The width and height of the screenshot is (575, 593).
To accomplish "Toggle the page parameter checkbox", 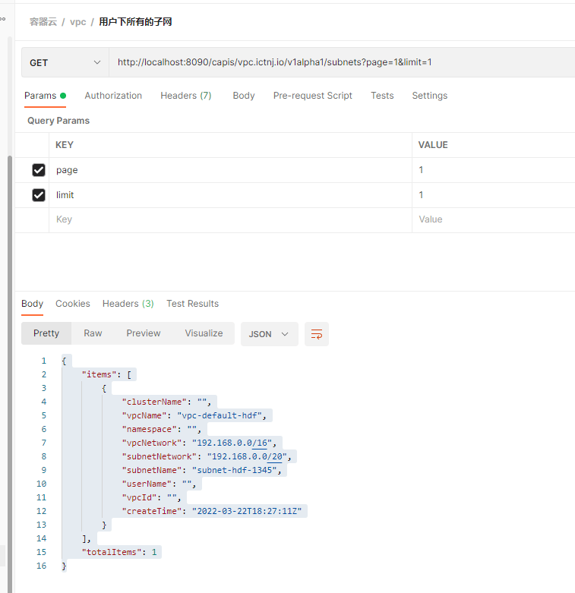I will pos(39,170).
